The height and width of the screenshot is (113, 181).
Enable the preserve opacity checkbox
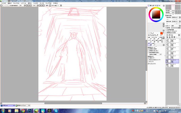(166, 30)
